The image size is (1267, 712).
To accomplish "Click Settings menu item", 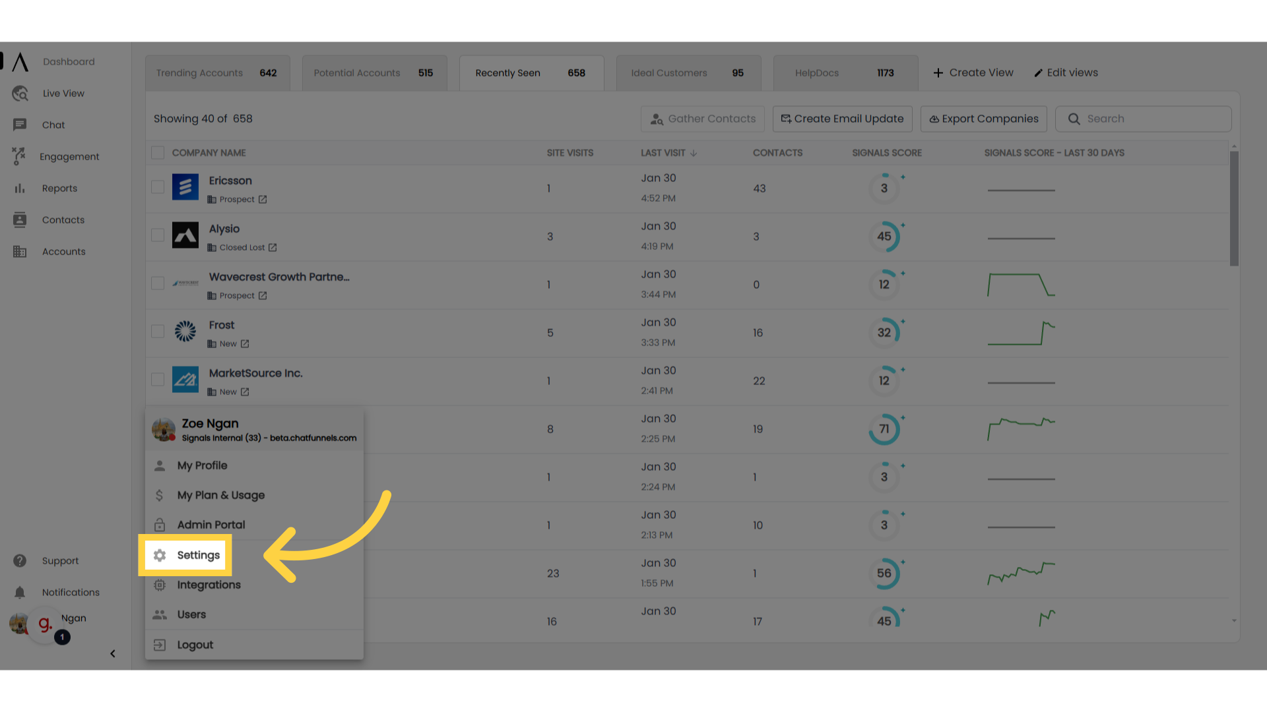I will tap(199, 554).
